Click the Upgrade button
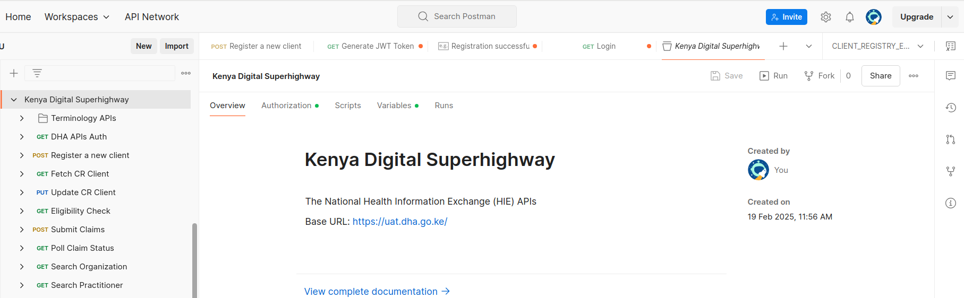Screen dimensions: 964x298 click(x=917, y=17)
